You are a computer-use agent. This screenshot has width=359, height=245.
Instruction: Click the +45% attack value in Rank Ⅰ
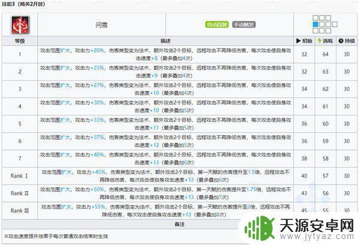[x=99, y=172]
